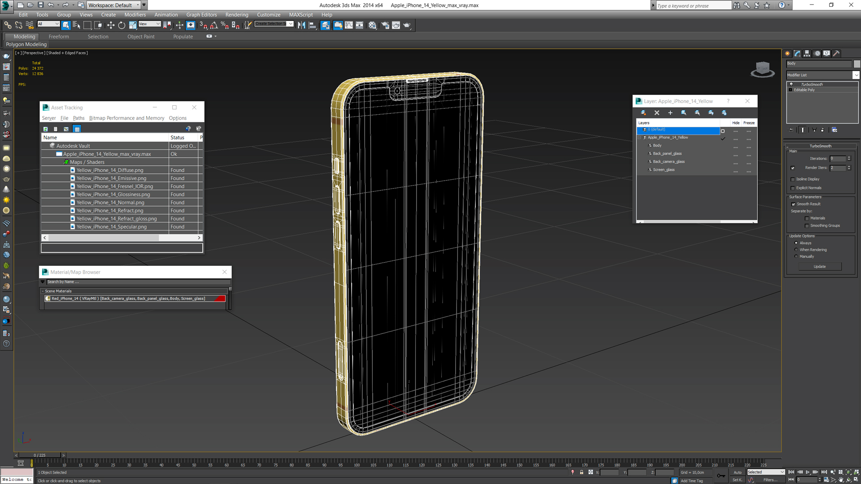Open Bitmap Performance and Memory menu
This screenshot has height=484, width=861.
tap(126, 118)
